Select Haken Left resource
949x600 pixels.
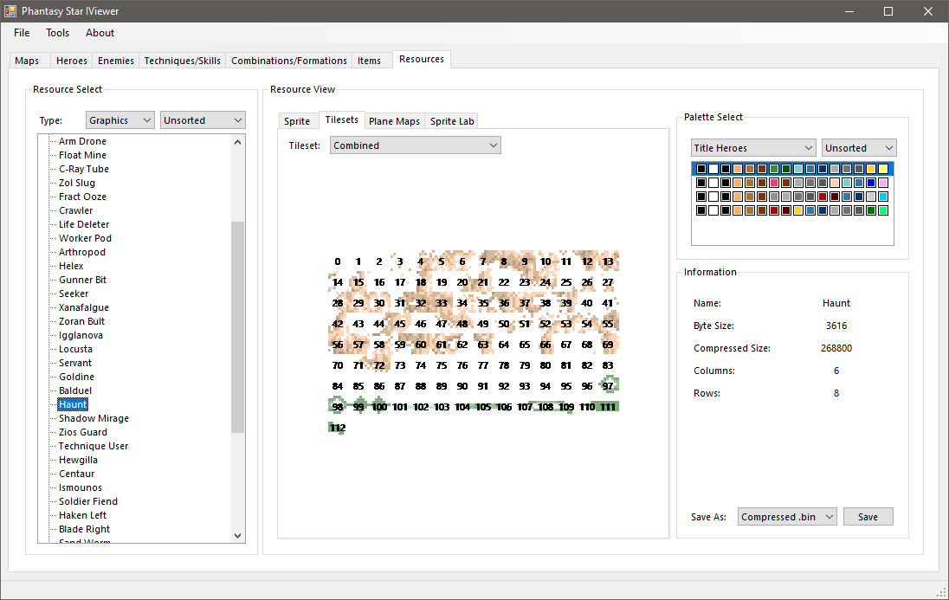(82, 515)
